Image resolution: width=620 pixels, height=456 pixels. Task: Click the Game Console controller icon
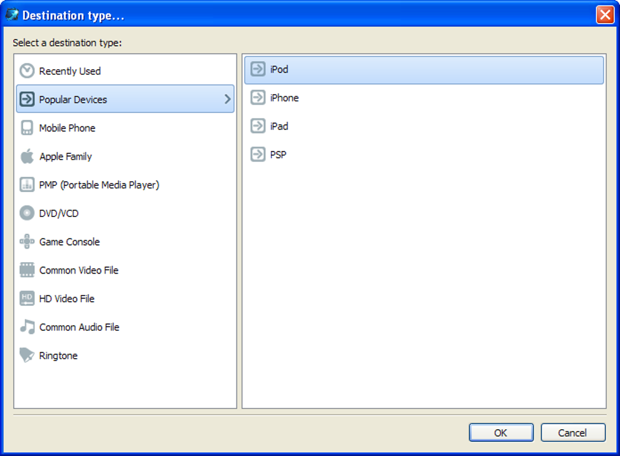(x=27, y=241)
